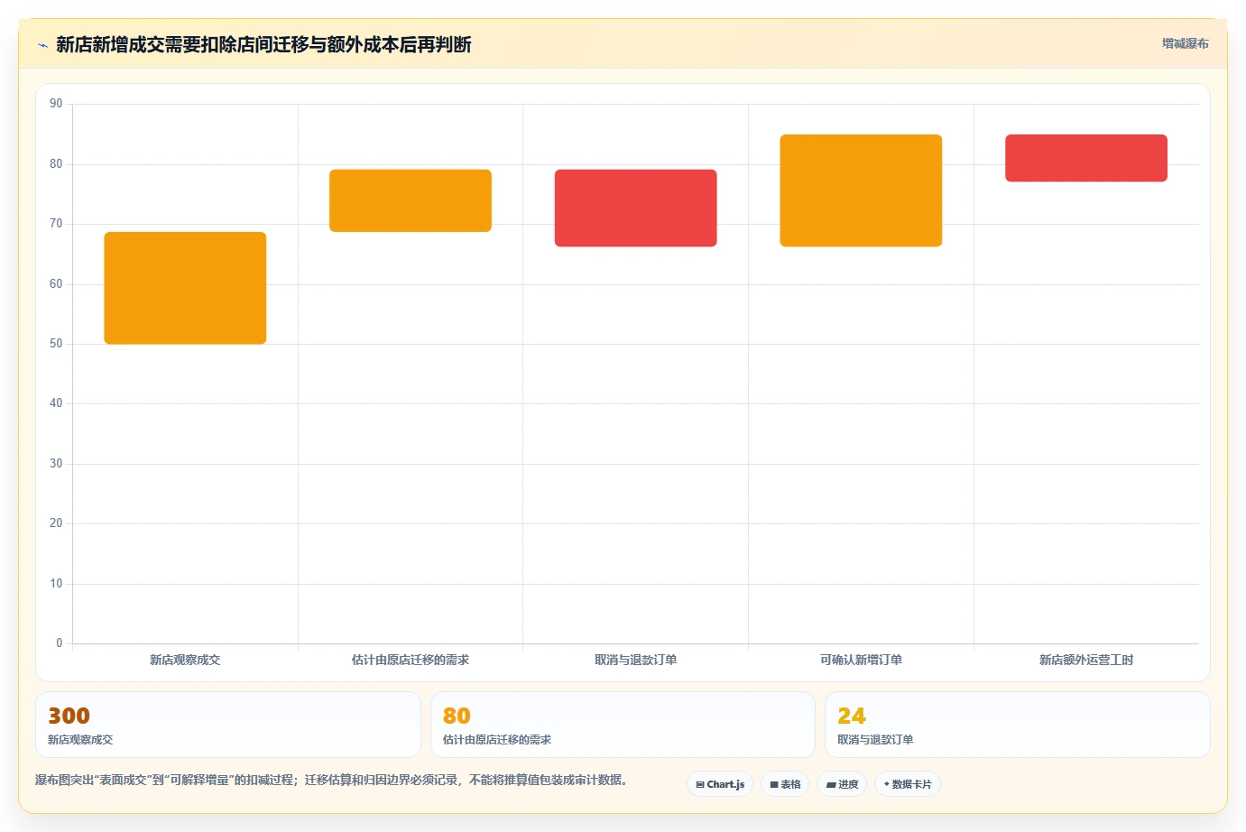Click the chart title 新店新增成交需要扣除…
Viewport: 1246px width, 832px height.
263,44
